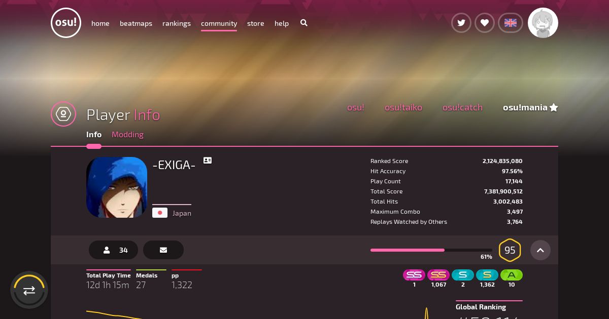This screenshot has width=609, height=319.
Task: Open the search magnifier icon
Action: [x=304, y=23]
